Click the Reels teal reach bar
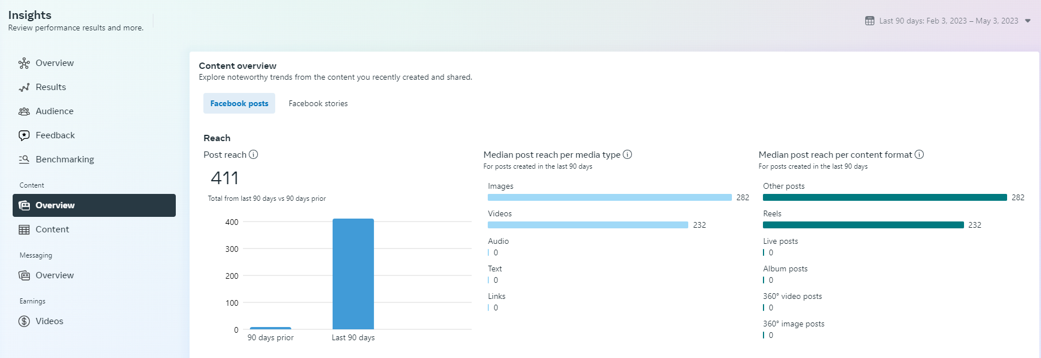Screen dimensions: 1041x358 (863, 225)
